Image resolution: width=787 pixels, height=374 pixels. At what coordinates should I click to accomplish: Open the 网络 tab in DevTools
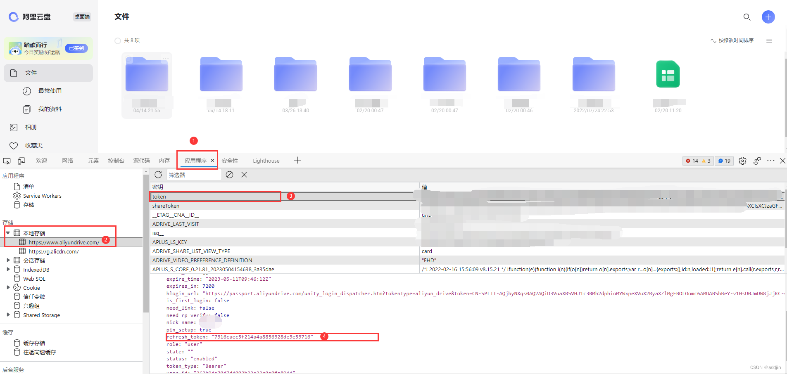click(x=67, y=161)
